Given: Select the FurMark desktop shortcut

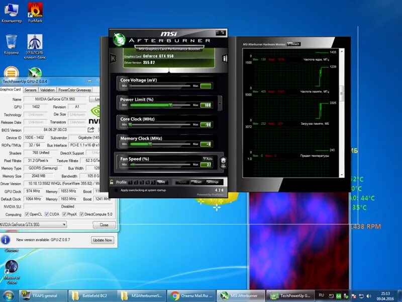Looking at the screenshot, I should point(35,13).
